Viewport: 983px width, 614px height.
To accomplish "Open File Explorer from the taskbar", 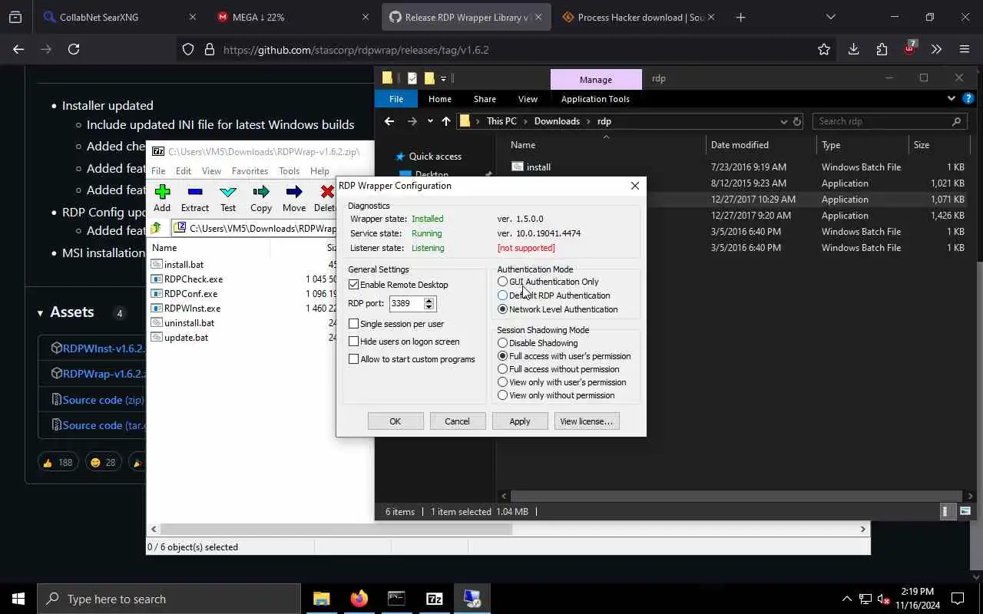I will (x=321, y=599).
